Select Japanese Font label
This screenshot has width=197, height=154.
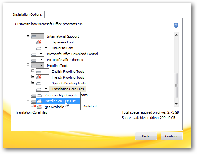(x=63, y=42)
